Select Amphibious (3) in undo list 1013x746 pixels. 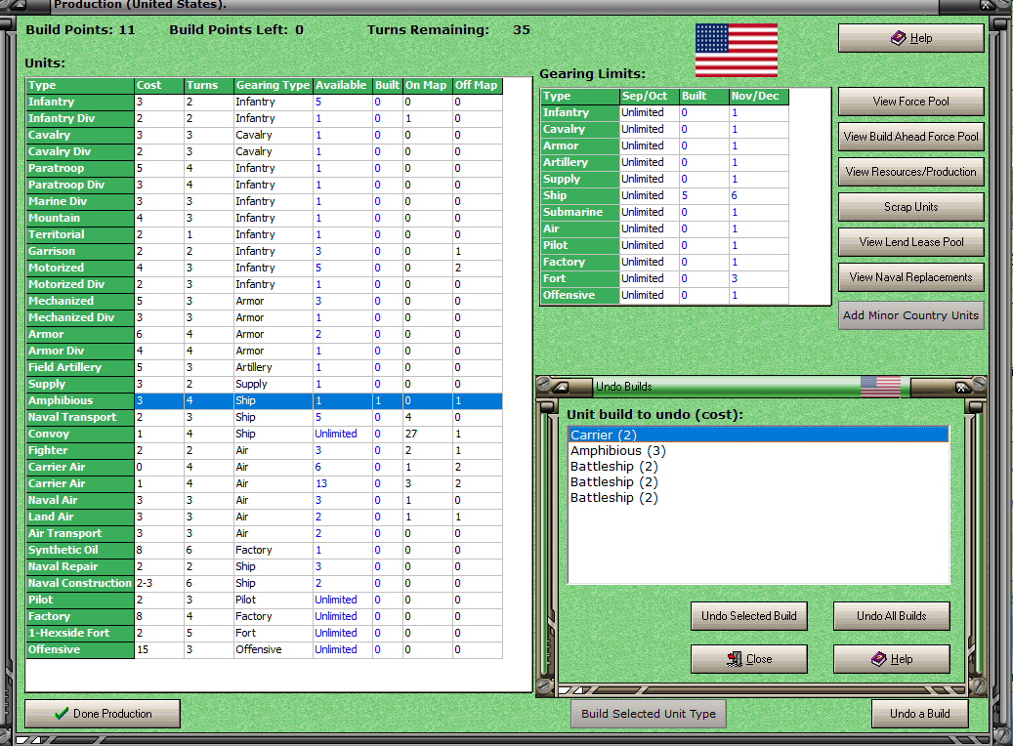[617, 451]
